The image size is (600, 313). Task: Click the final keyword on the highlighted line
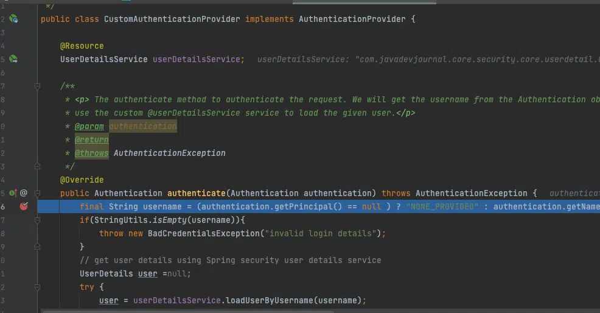92,207
